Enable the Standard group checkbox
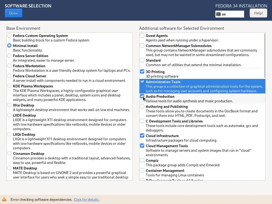The image size is (272, 204). [x=142, y=60]
